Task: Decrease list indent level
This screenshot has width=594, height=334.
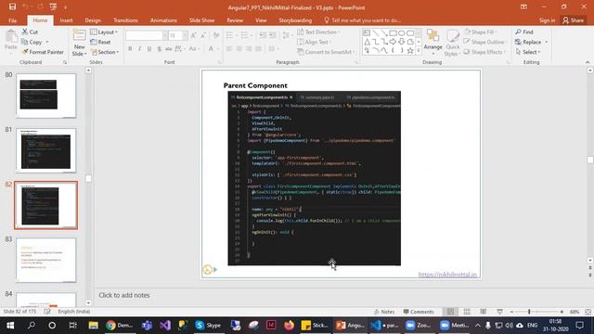Action: click(x=263, y=35)
